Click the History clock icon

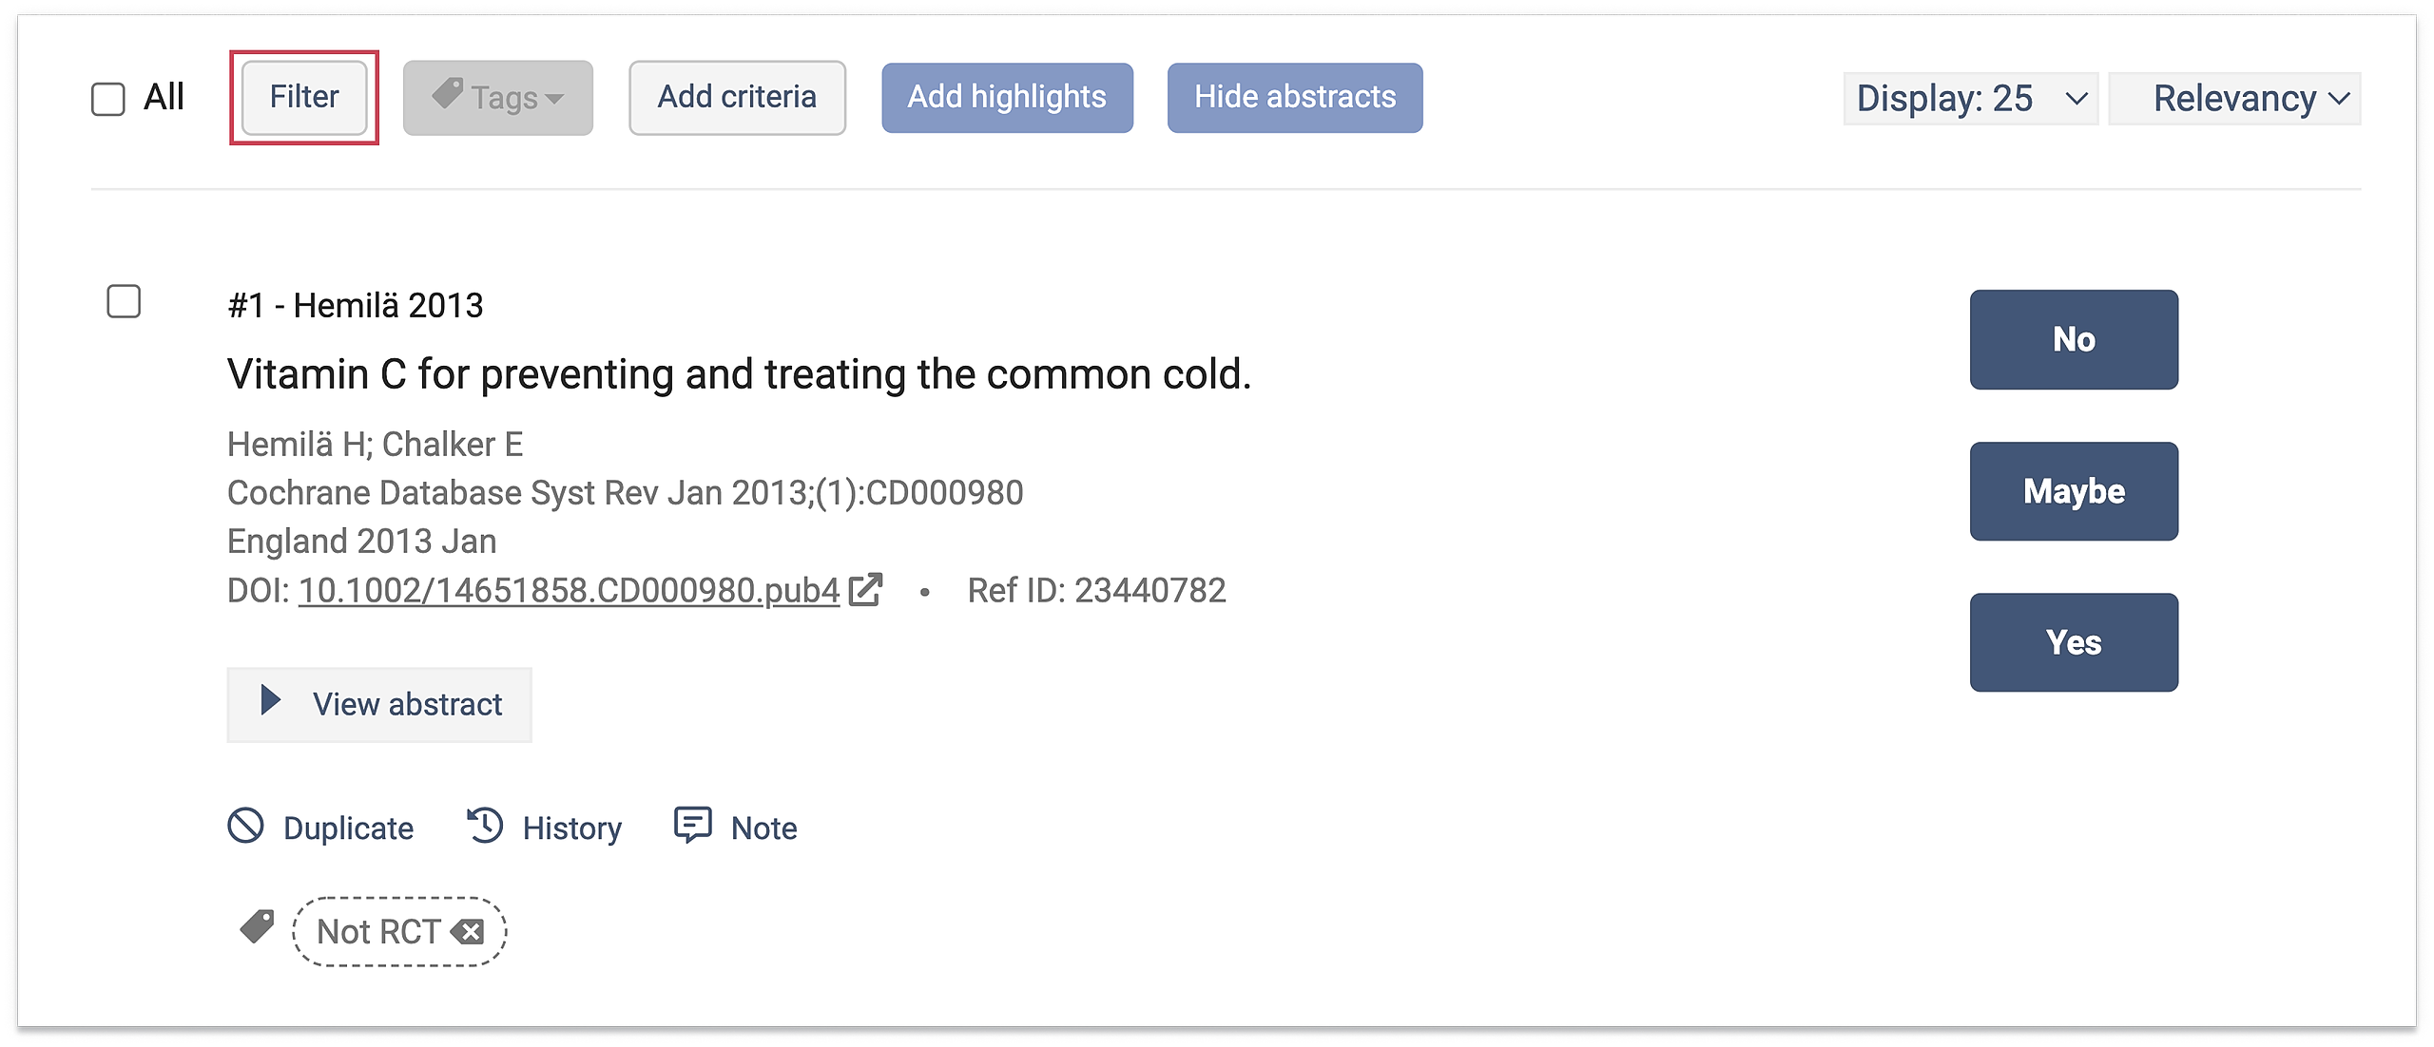pyautogui.click(x=485, y=826)
